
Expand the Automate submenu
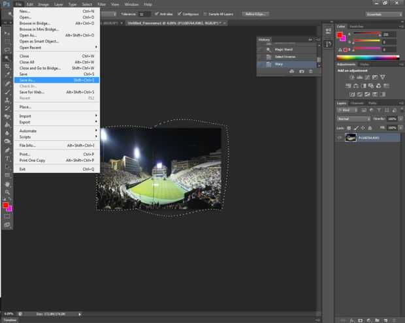coord(57,131)
